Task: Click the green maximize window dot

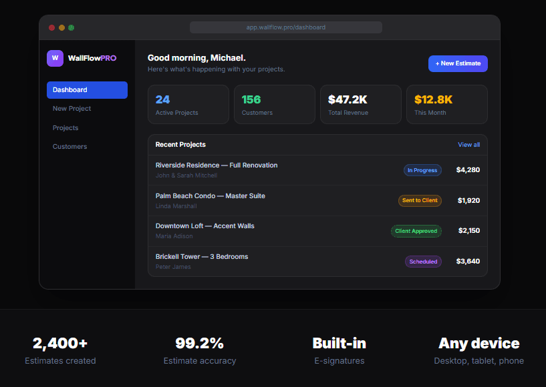Action: [x=72, y=28]
